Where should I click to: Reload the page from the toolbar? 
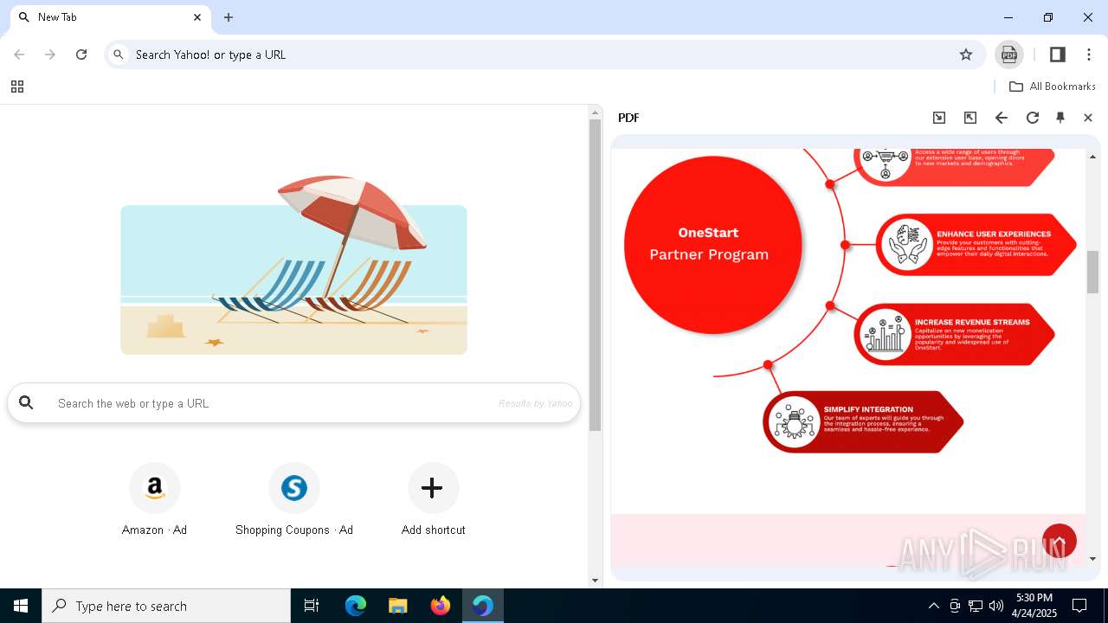coord(81,55)
